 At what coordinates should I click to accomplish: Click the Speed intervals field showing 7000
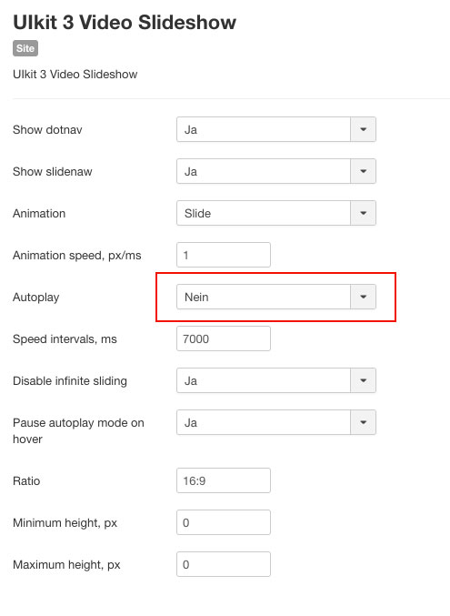point(224,338)
